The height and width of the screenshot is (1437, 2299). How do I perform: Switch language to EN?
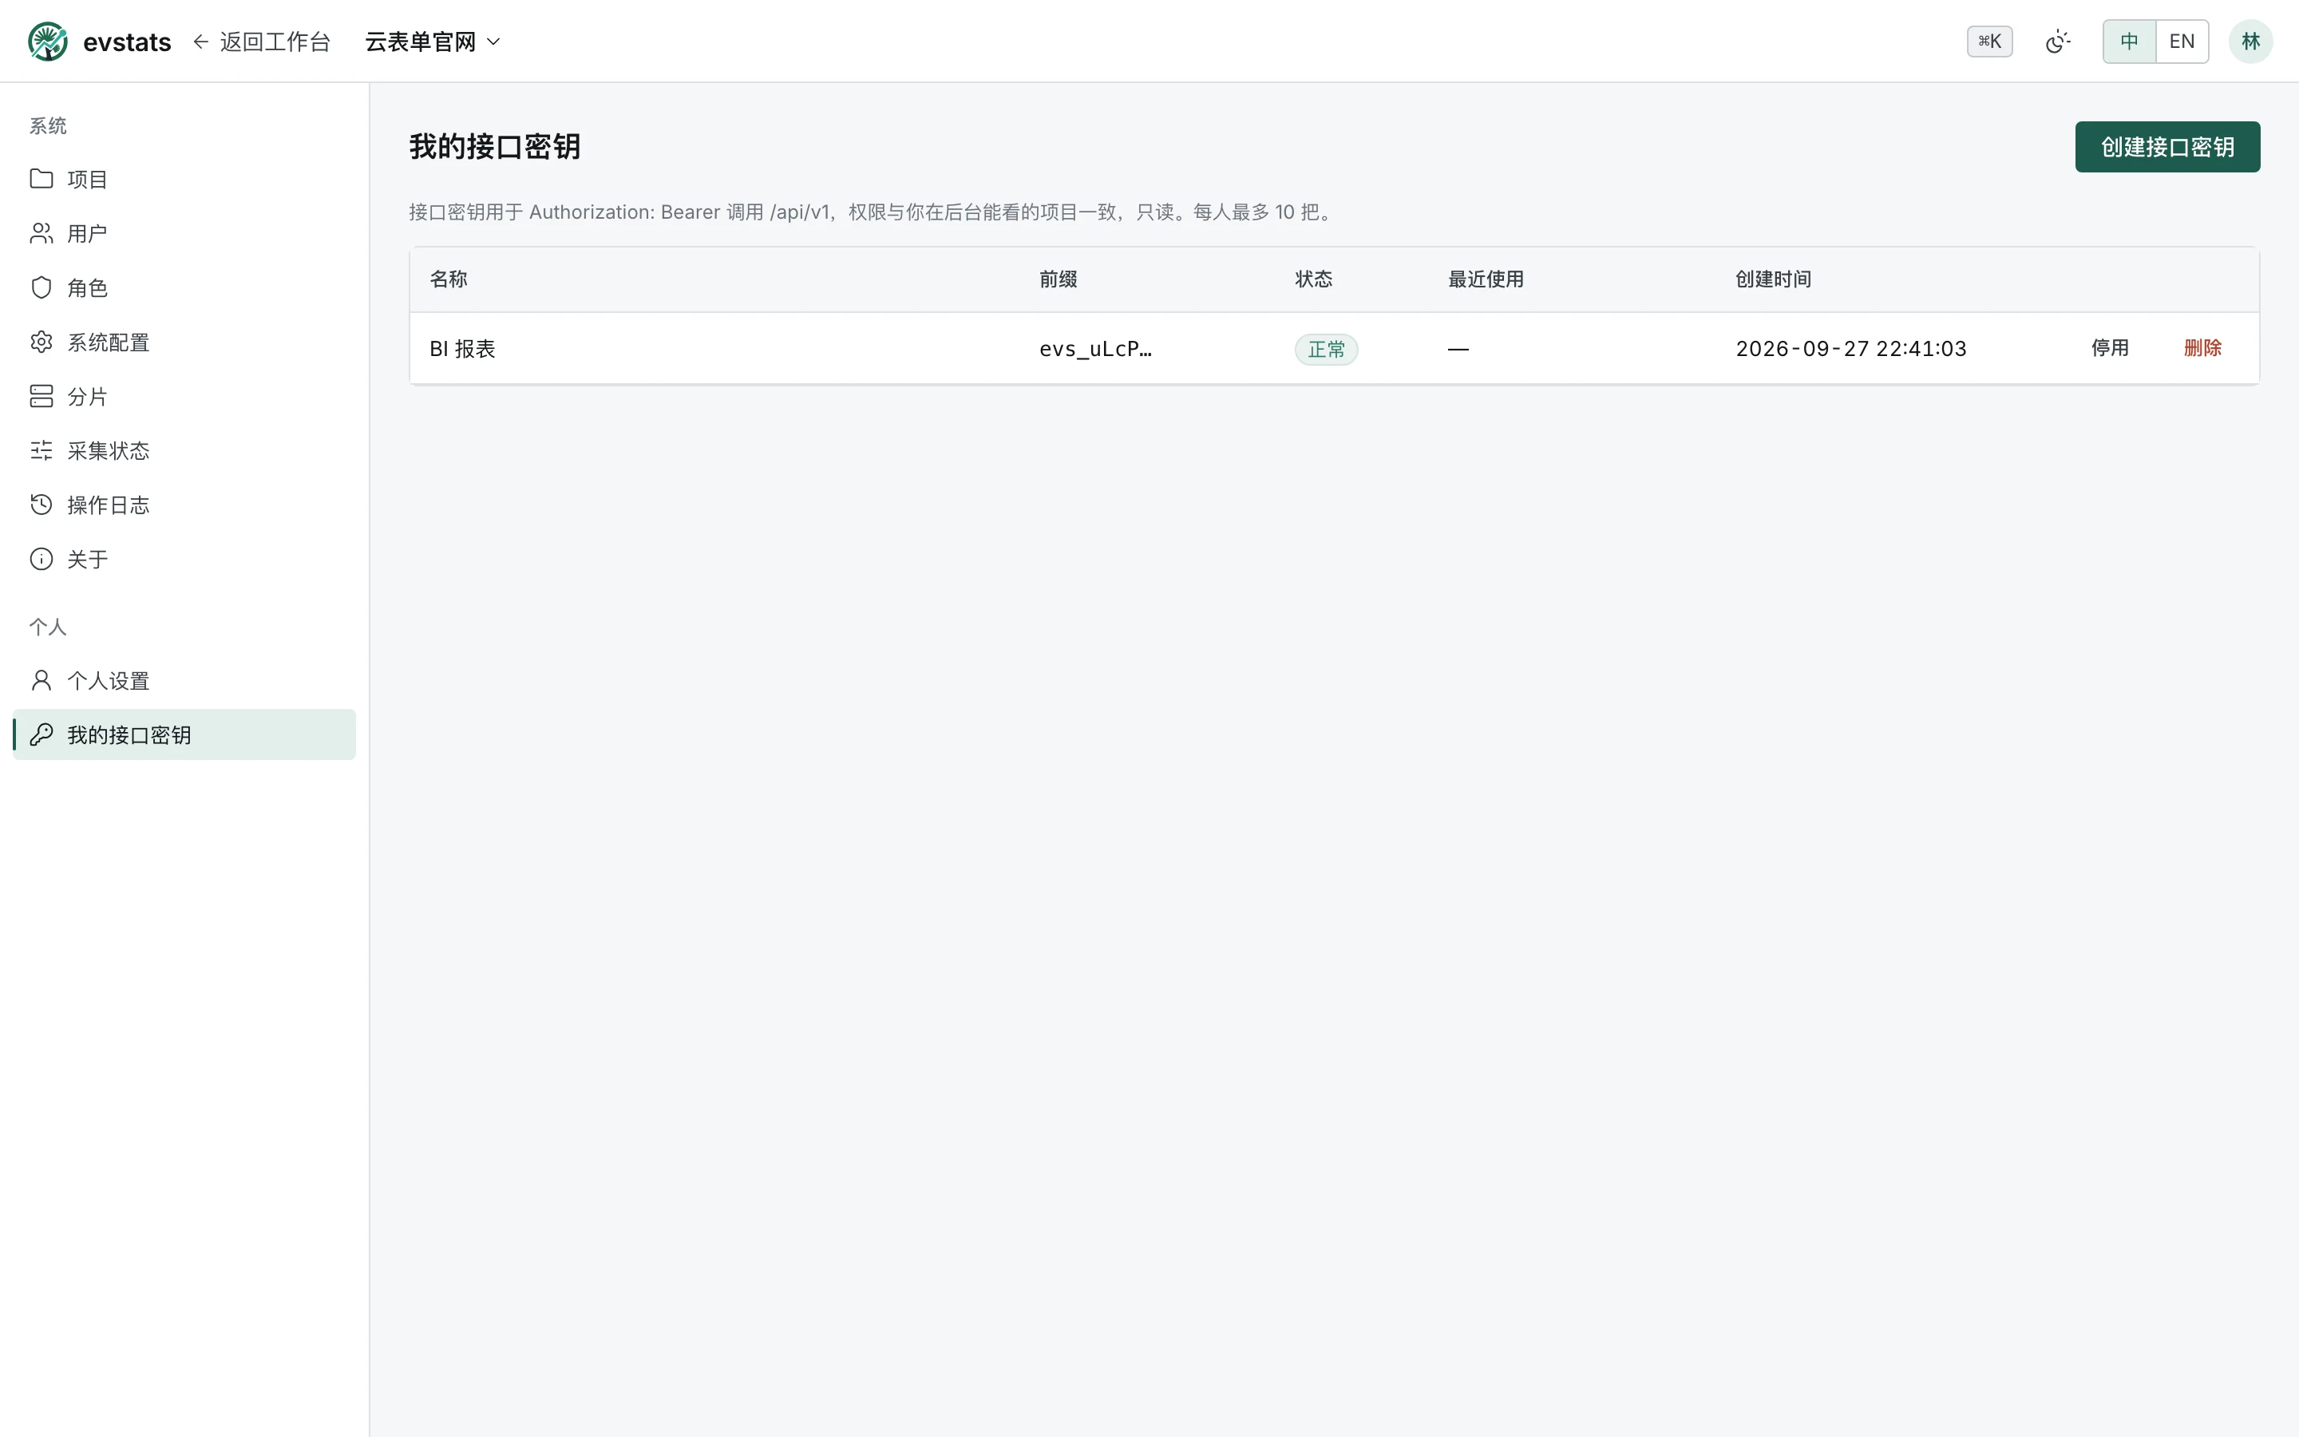(x=2182, y=41)
